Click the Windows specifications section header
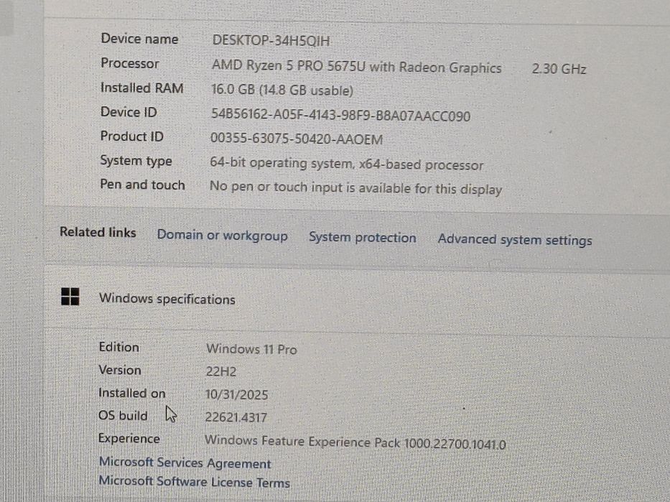The image size is (670, 502). tap(167, 299)
